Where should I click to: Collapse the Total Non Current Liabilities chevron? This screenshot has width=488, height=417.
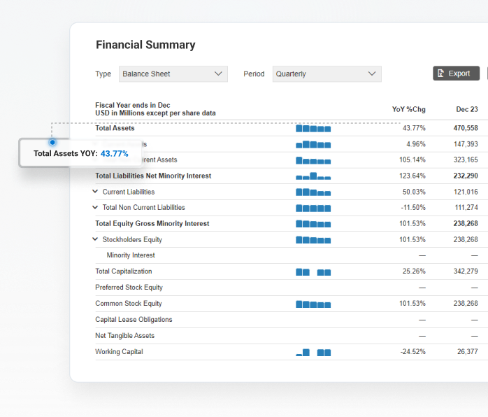96,208
